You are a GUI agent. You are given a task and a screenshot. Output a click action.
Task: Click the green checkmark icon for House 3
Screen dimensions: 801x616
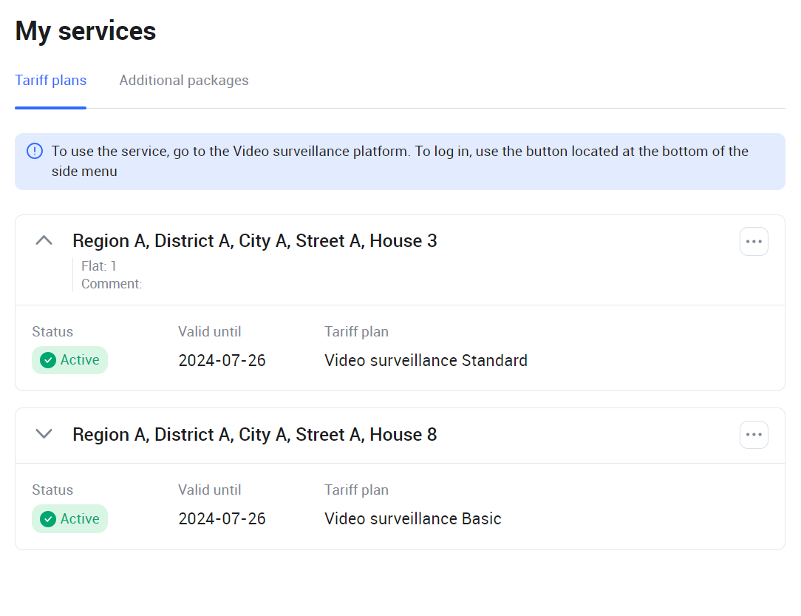coord(48,360)
